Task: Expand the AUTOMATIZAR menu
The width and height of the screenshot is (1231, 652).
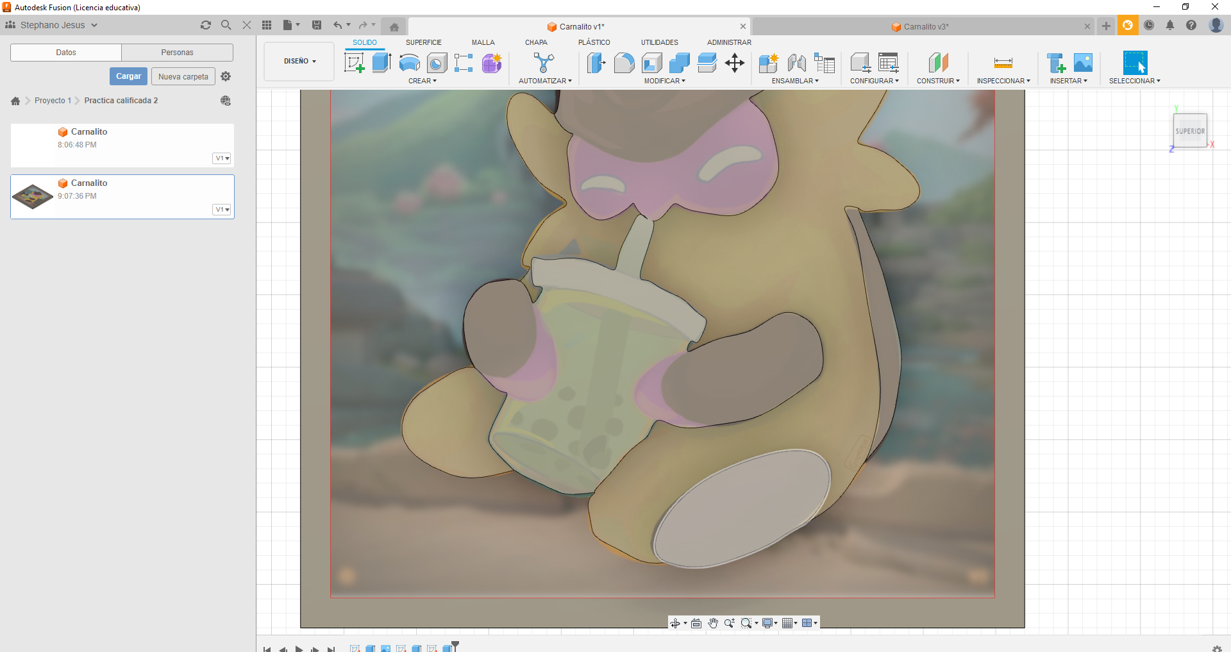Action: pyautogui.click(x=545, y=81)
